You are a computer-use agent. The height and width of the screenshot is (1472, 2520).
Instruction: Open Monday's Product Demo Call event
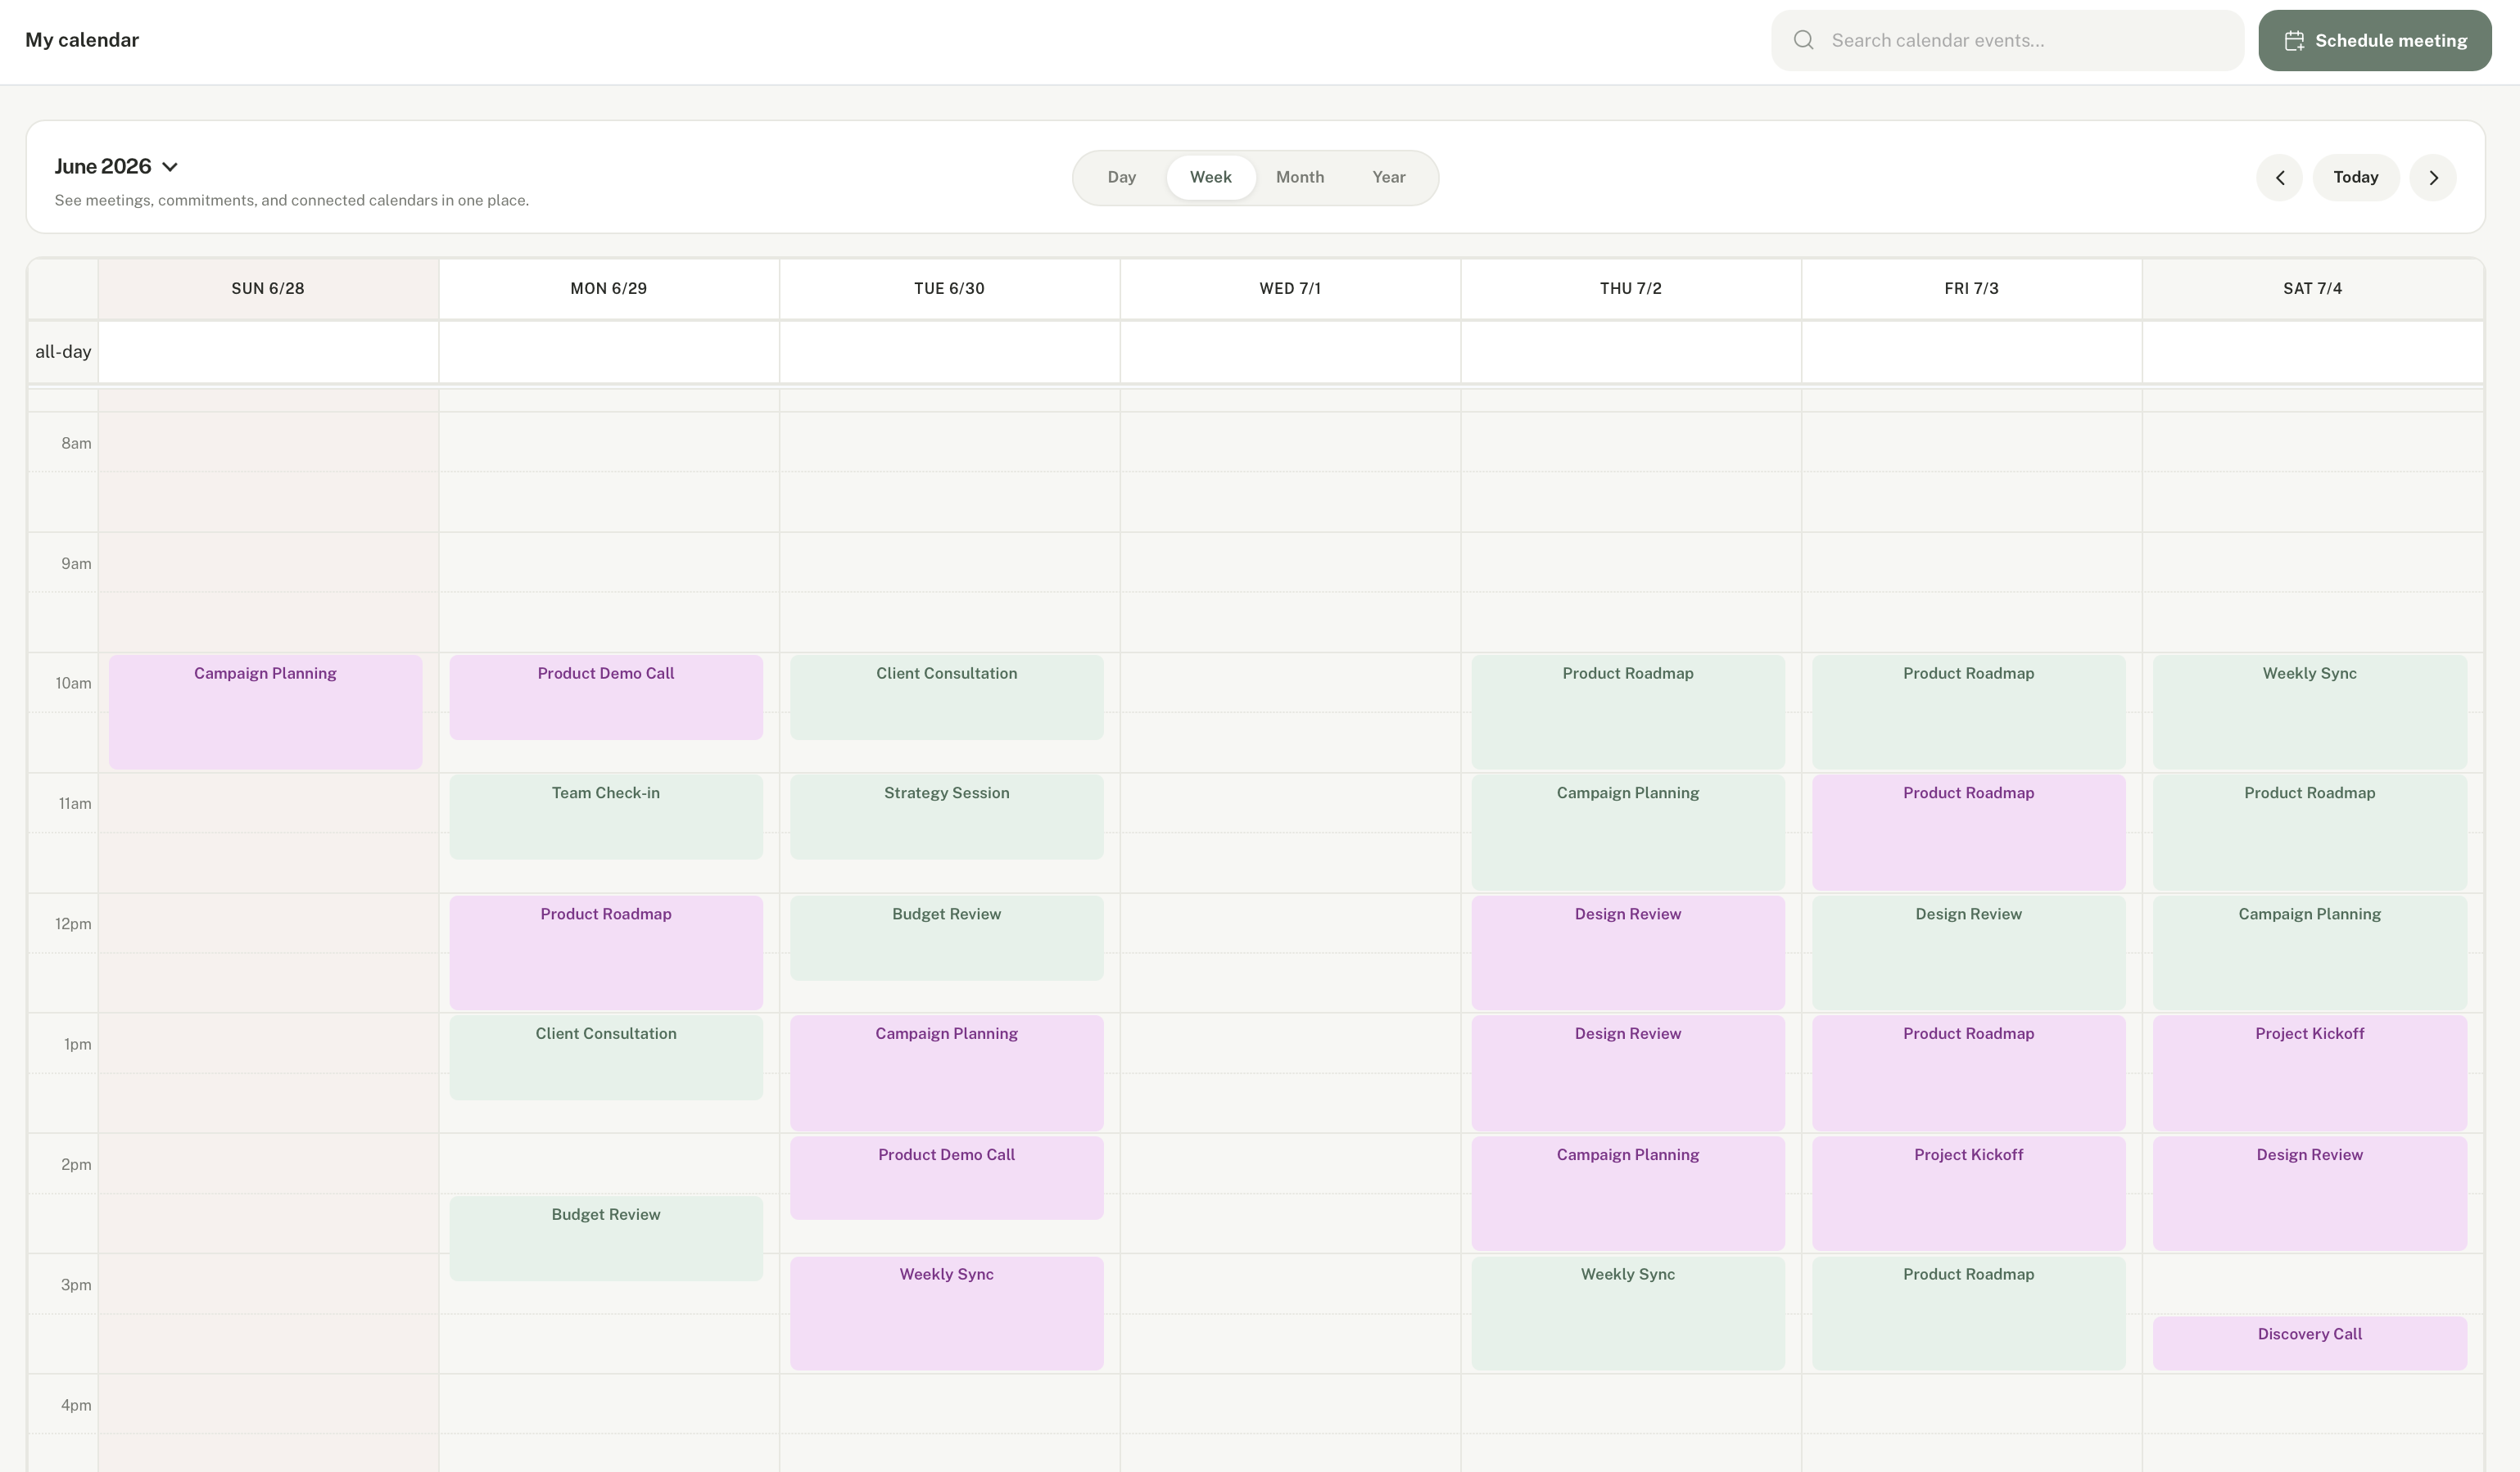(x=606, y=698)
